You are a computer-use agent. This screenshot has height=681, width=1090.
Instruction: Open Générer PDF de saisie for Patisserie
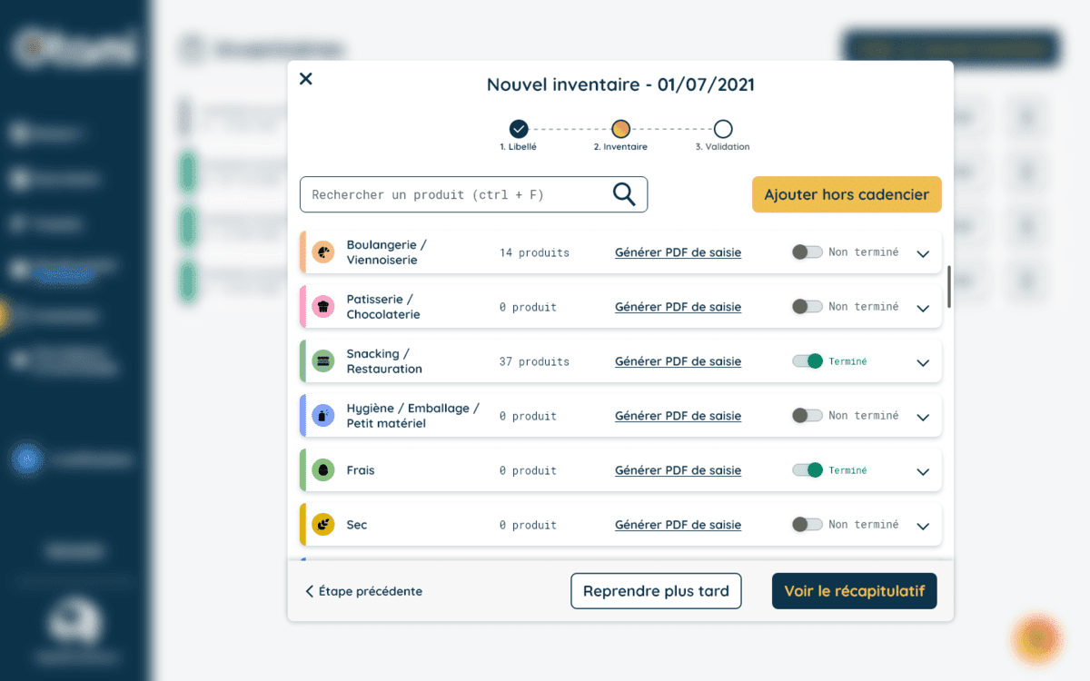[678, 307]
